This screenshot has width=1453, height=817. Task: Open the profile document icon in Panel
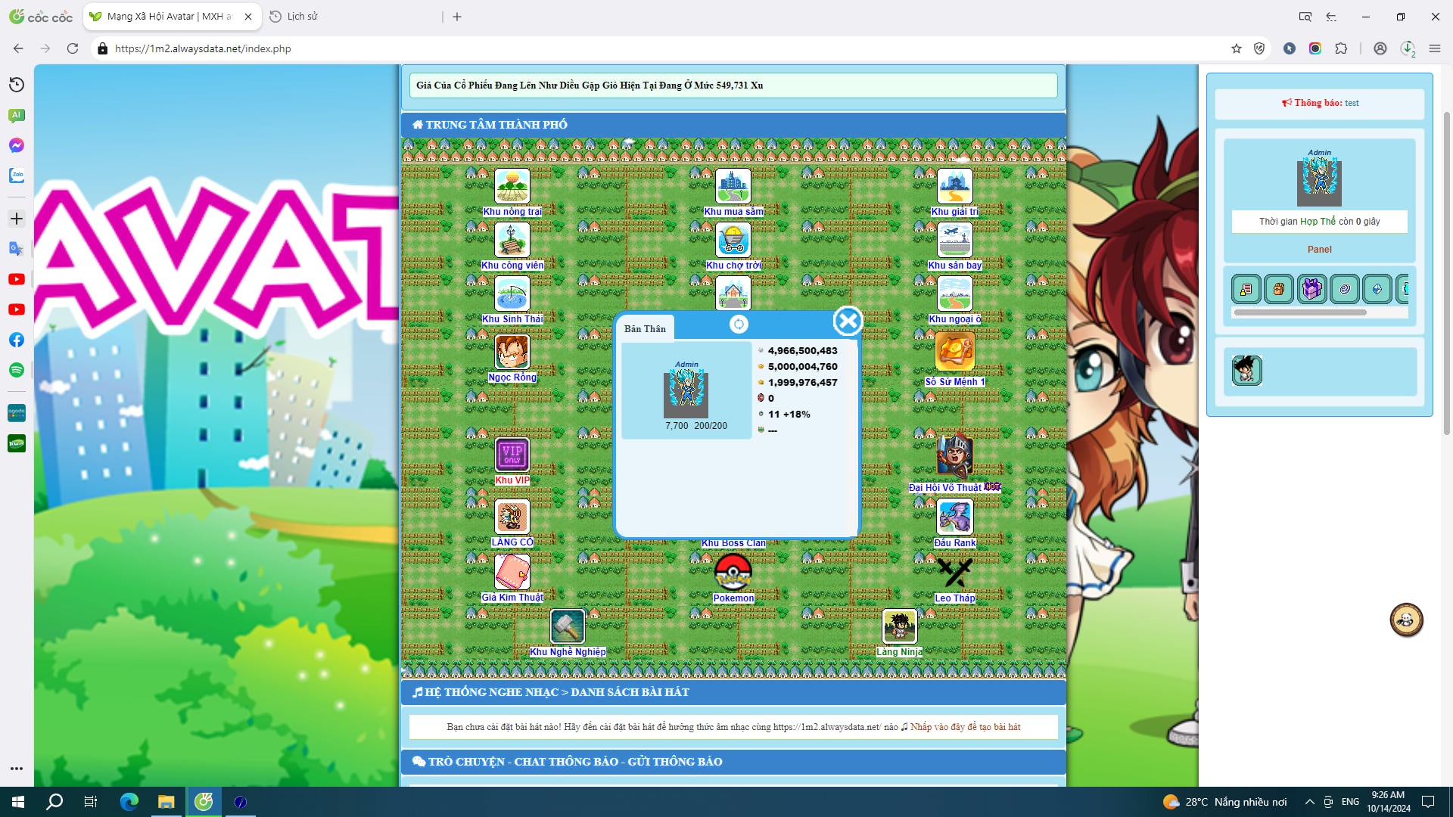pyautogui.click(x=1246, y=289)
